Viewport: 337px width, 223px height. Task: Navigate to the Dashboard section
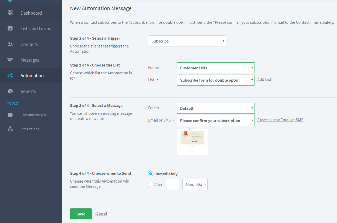click(31, 13)
